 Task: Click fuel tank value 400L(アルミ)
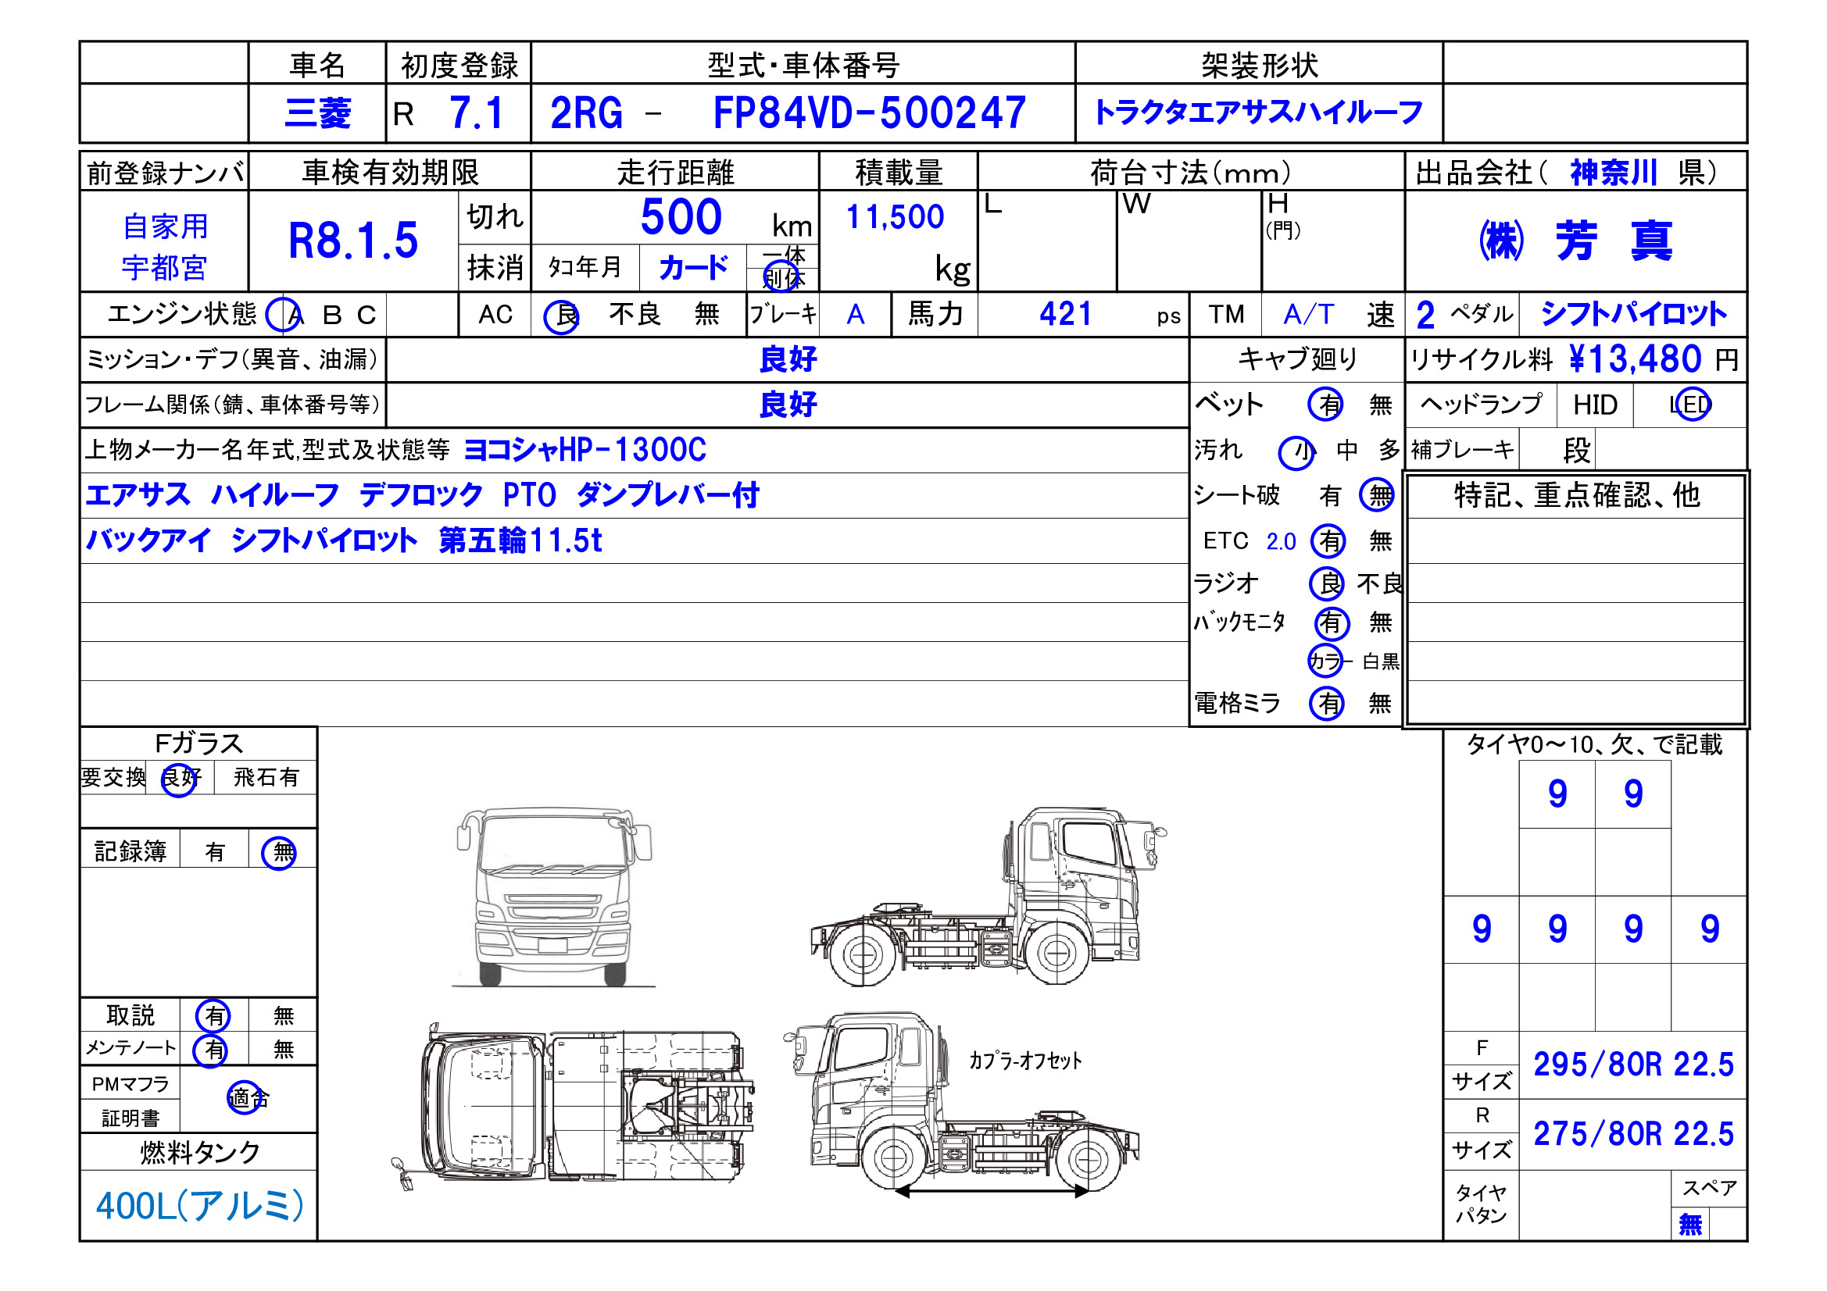tap(199, 1206)
